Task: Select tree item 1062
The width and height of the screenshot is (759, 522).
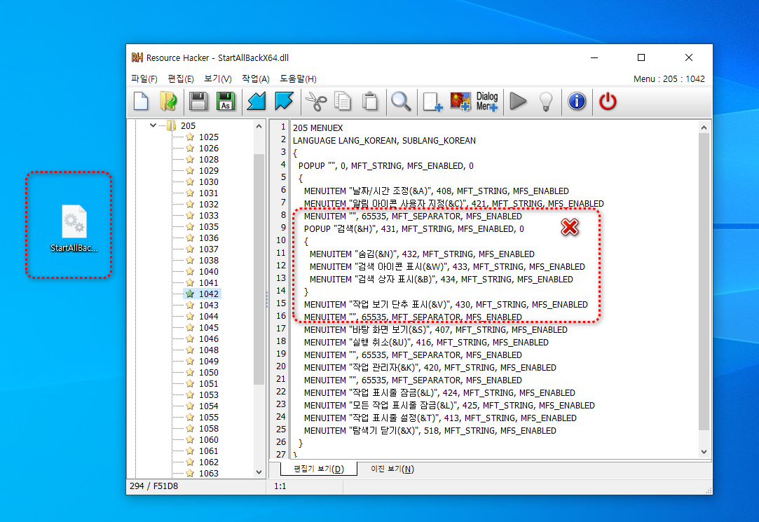Action: click(x=209, y=462)
